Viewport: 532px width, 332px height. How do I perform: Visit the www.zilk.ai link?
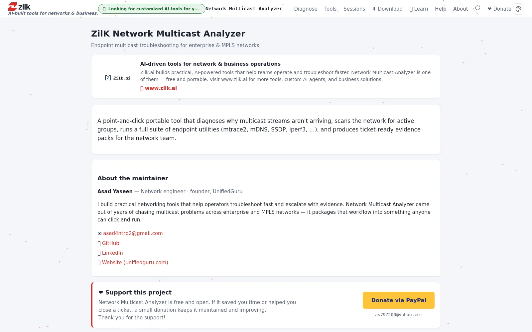click(159, 88)
